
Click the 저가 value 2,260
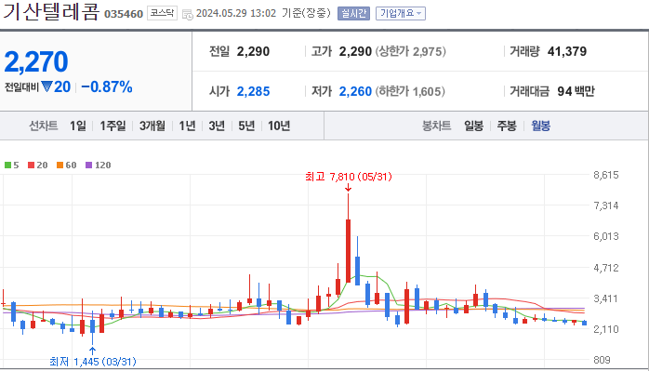point(355,91)
